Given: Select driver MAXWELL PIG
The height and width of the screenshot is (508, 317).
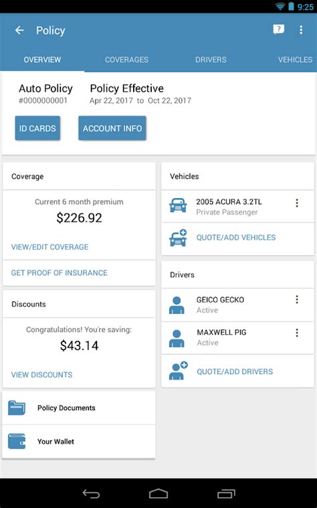Looking at the screenshot, I should click(237, 338).
